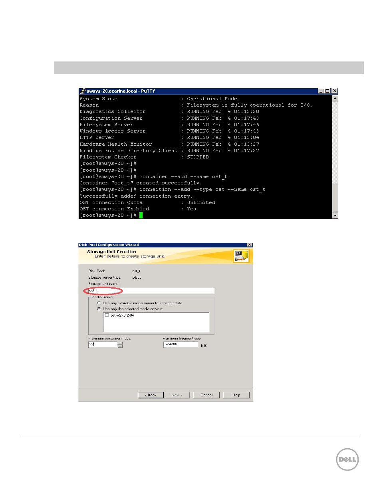Image resolution: width=381 pixels, height=493 pixels.
Task: Click the PuTTY scrollbar up arrow
Action: [x=335, y=98]
